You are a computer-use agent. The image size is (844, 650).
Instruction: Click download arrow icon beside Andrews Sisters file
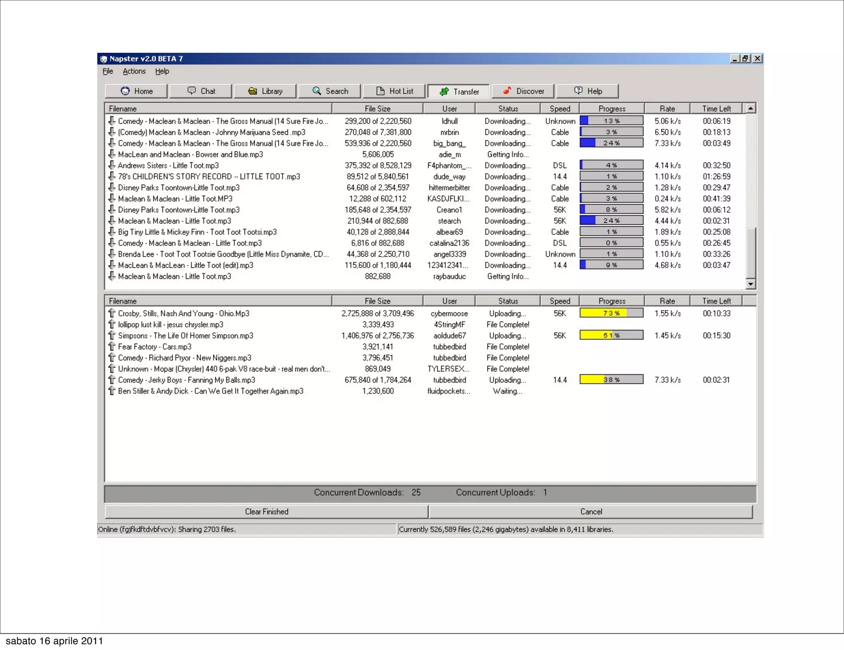pos(112,165)
